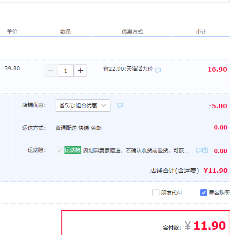
Task: Toggle the 运费险 checkbox
Action: [59, 150]
